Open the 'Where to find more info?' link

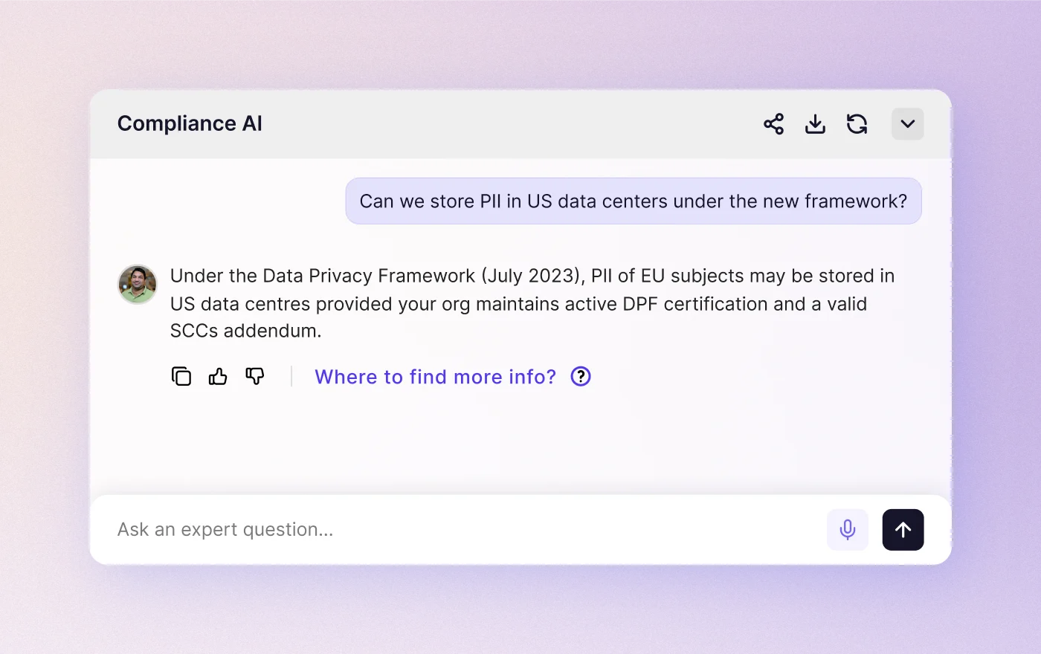pos(435,377)
